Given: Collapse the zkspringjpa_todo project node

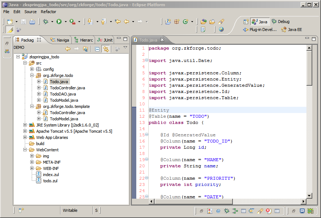Looking at the screenshot, I should point(18,57).
